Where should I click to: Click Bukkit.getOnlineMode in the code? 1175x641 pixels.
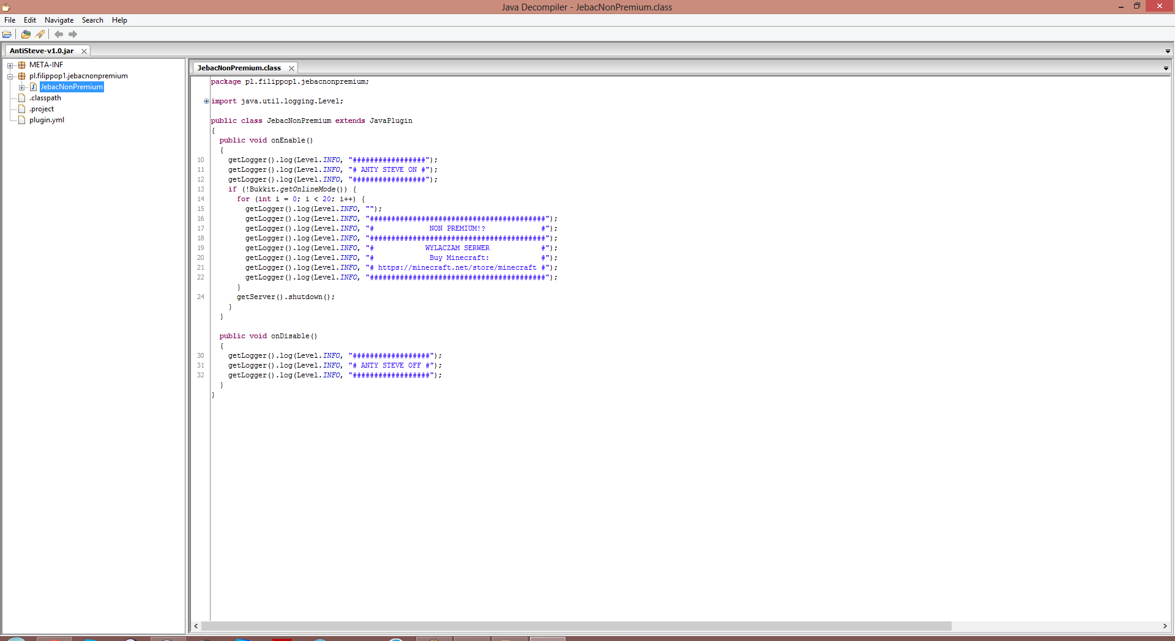[296, 190]
